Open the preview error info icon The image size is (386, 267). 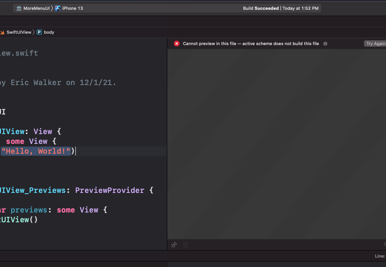point(325,44)
